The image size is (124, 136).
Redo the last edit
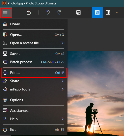coord(59,12)
